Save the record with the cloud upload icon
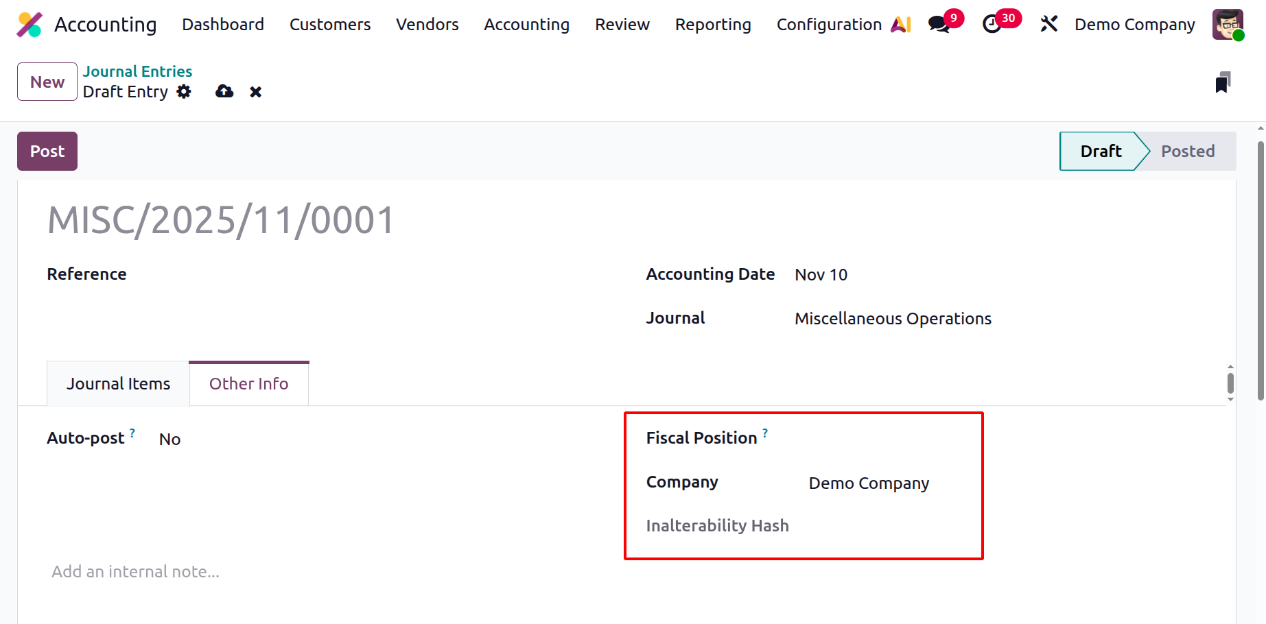The image size is (1266, 624). pyautogui.click(x=224, y=92)
